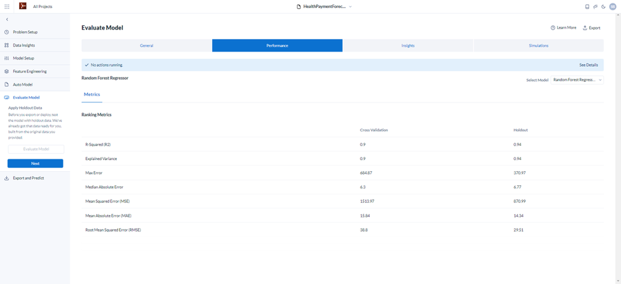Image resolution: width=621 pixels, height=284 pixels.
Task: Click the MSE holdout value 870.99
Action: [519, 201]
